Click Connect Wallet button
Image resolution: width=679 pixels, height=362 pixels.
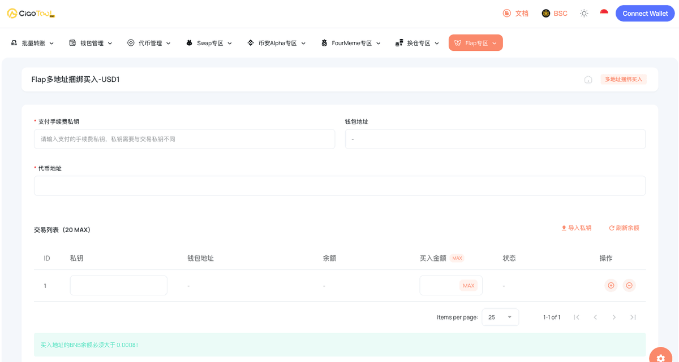[x=645, y=14]
